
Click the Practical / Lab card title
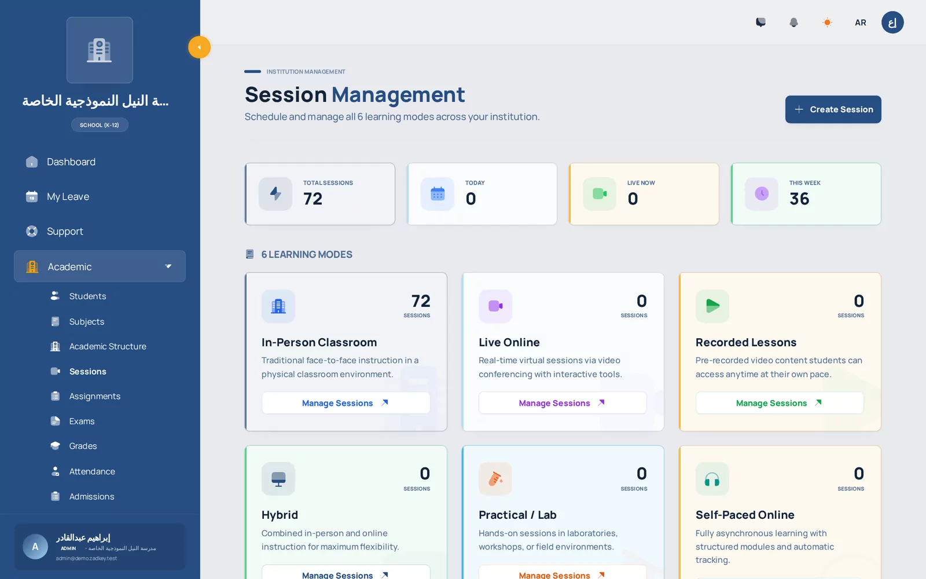(x=517, y=515)
